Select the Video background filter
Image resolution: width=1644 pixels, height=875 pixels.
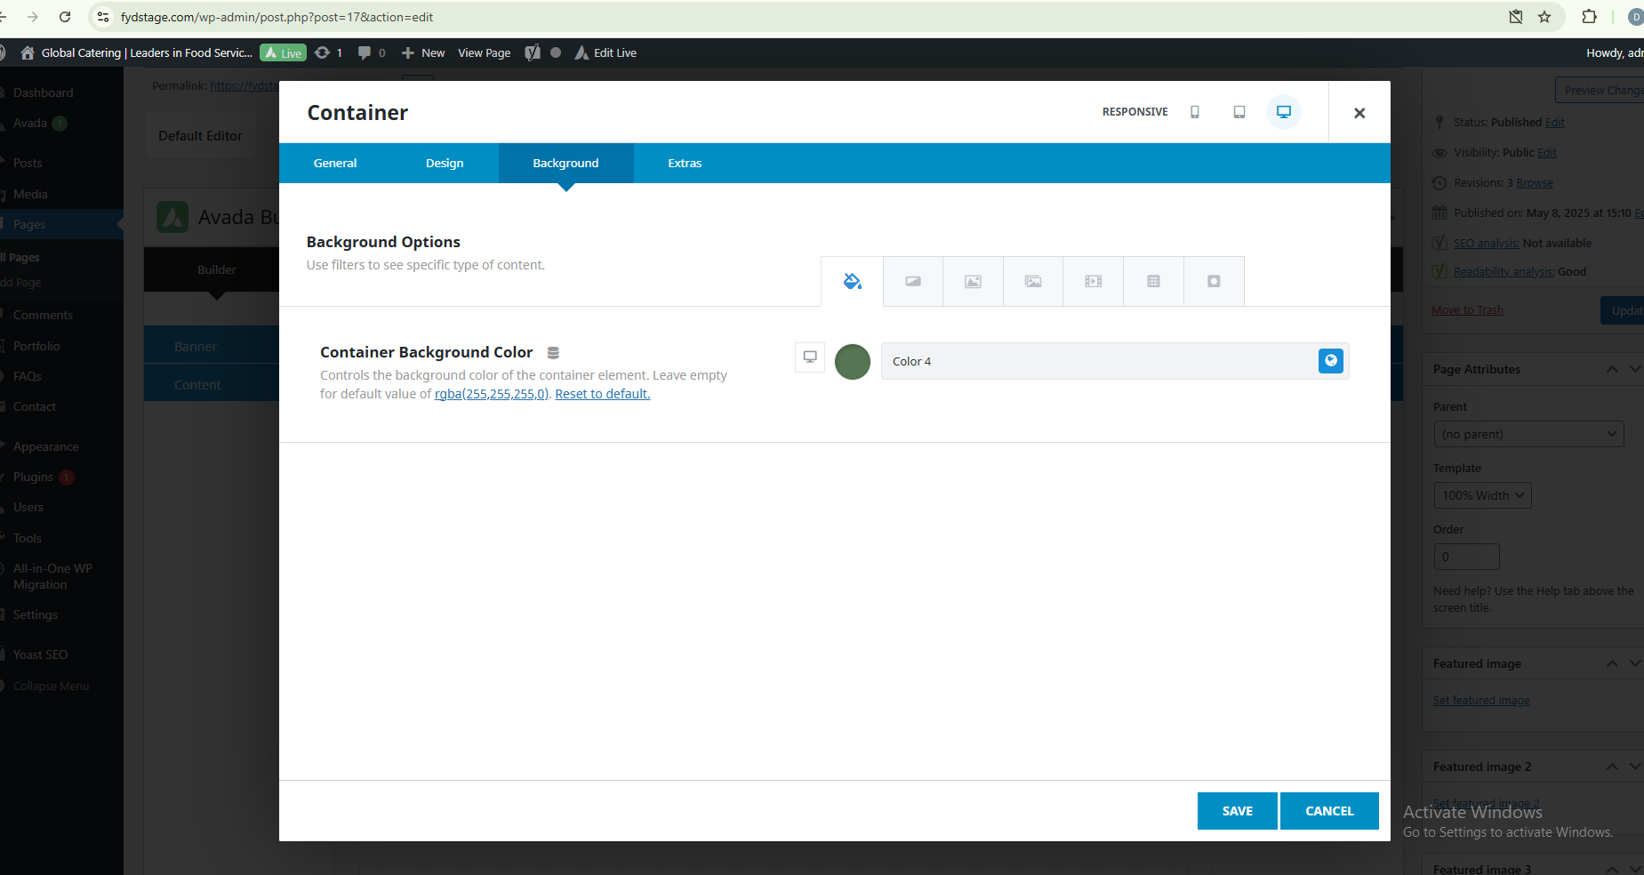1093,281
